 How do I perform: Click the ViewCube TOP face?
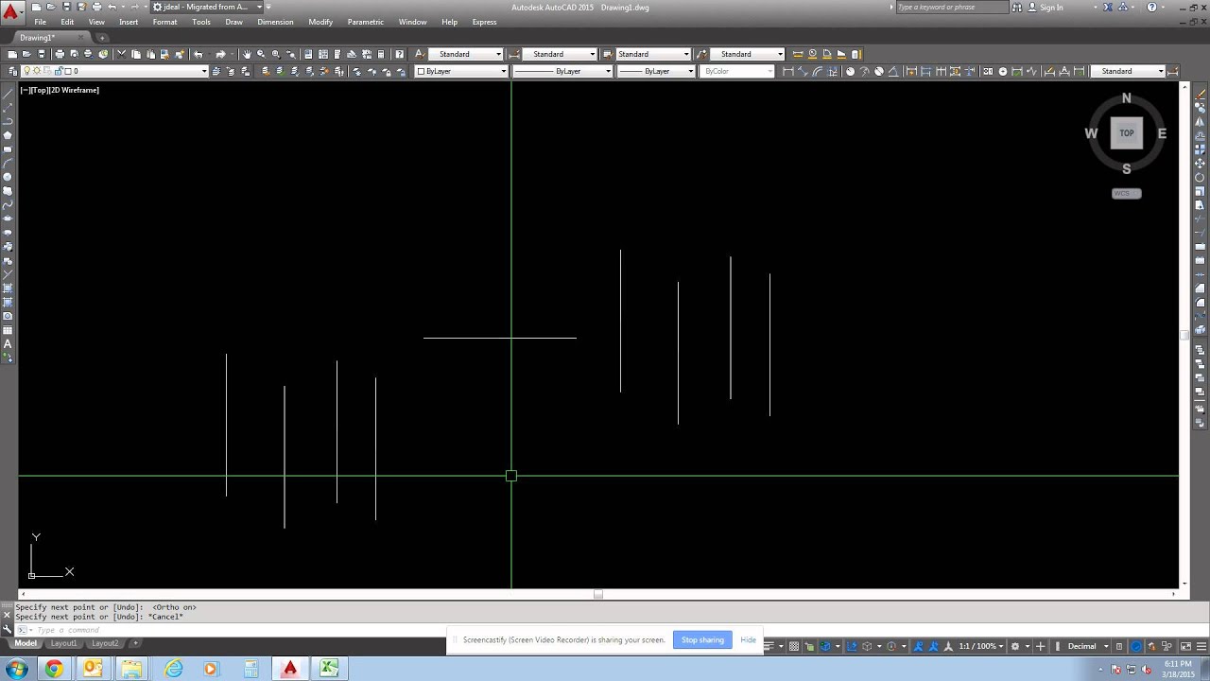click(x=1127, y=133)
